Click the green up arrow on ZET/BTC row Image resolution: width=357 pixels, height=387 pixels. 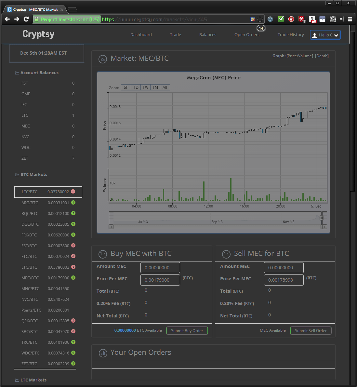coord(73,364)
